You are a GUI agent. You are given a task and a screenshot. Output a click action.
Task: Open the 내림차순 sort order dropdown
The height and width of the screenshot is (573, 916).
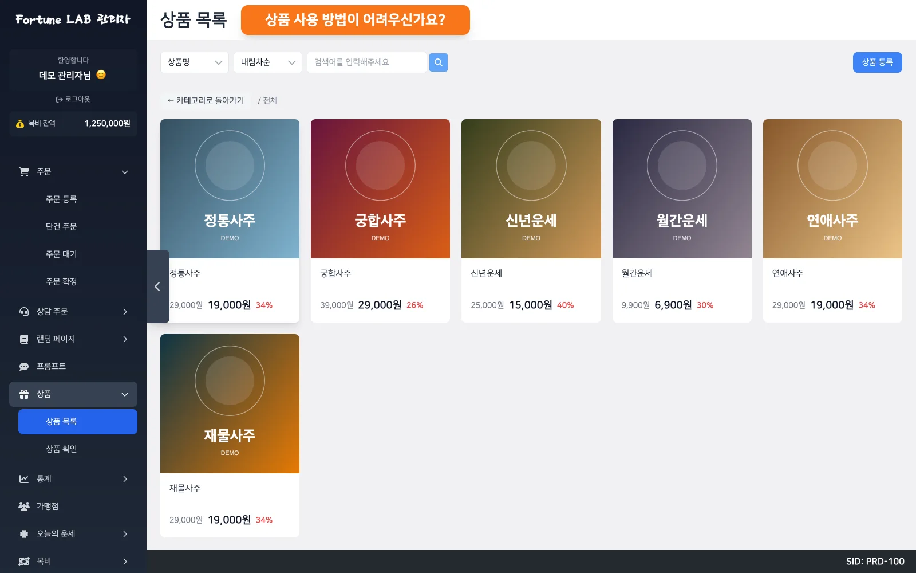pyautogui.click(x=268, y=62)
